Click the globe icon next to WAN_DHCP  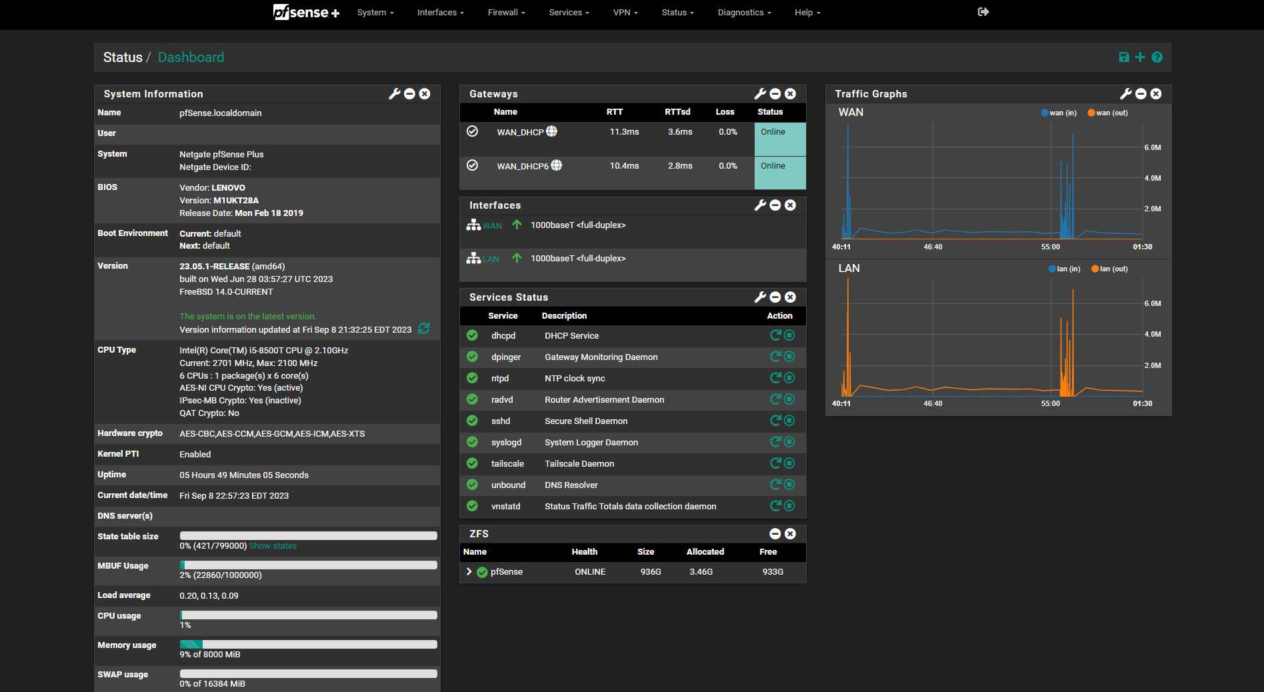tap(551, 131)
